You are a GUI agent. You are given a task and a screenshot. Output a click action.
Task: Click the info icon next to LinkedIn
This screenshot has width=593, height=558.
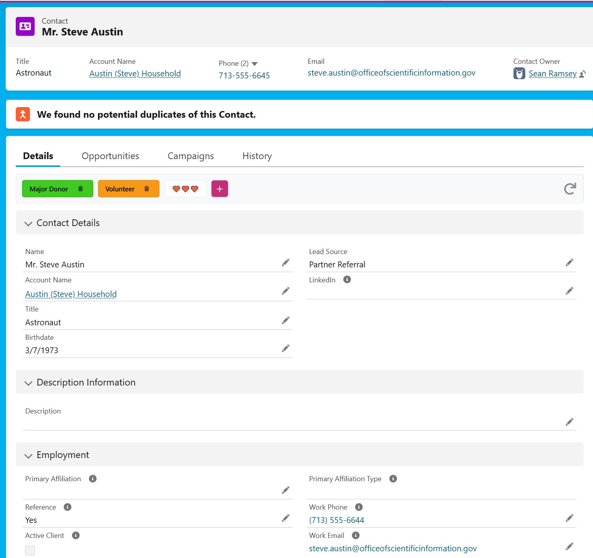pos(347,280)
